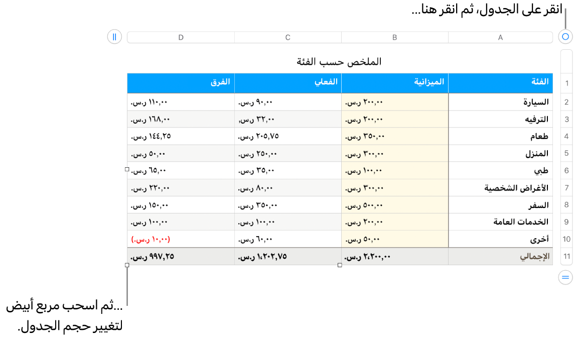Click budget cell ٥٠٠٫٠٠ in السفر row
Viewport: 574px width, 338px height.
tap(394, 204)
